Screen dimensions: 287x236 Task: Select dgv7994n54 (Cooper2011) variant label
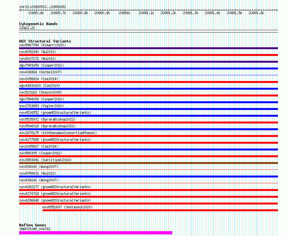(x=42, y=99)
